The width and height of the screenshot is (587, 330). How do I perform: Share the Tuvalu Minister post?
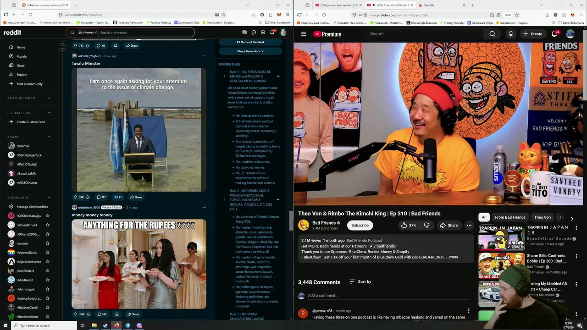click(x=136, y=197)
